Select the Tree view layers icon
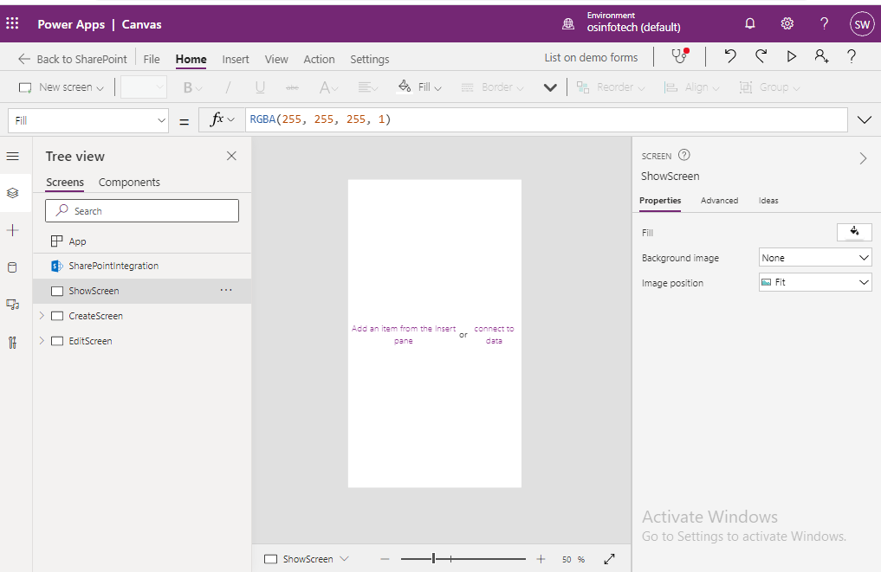 click(x=12, y=193)
